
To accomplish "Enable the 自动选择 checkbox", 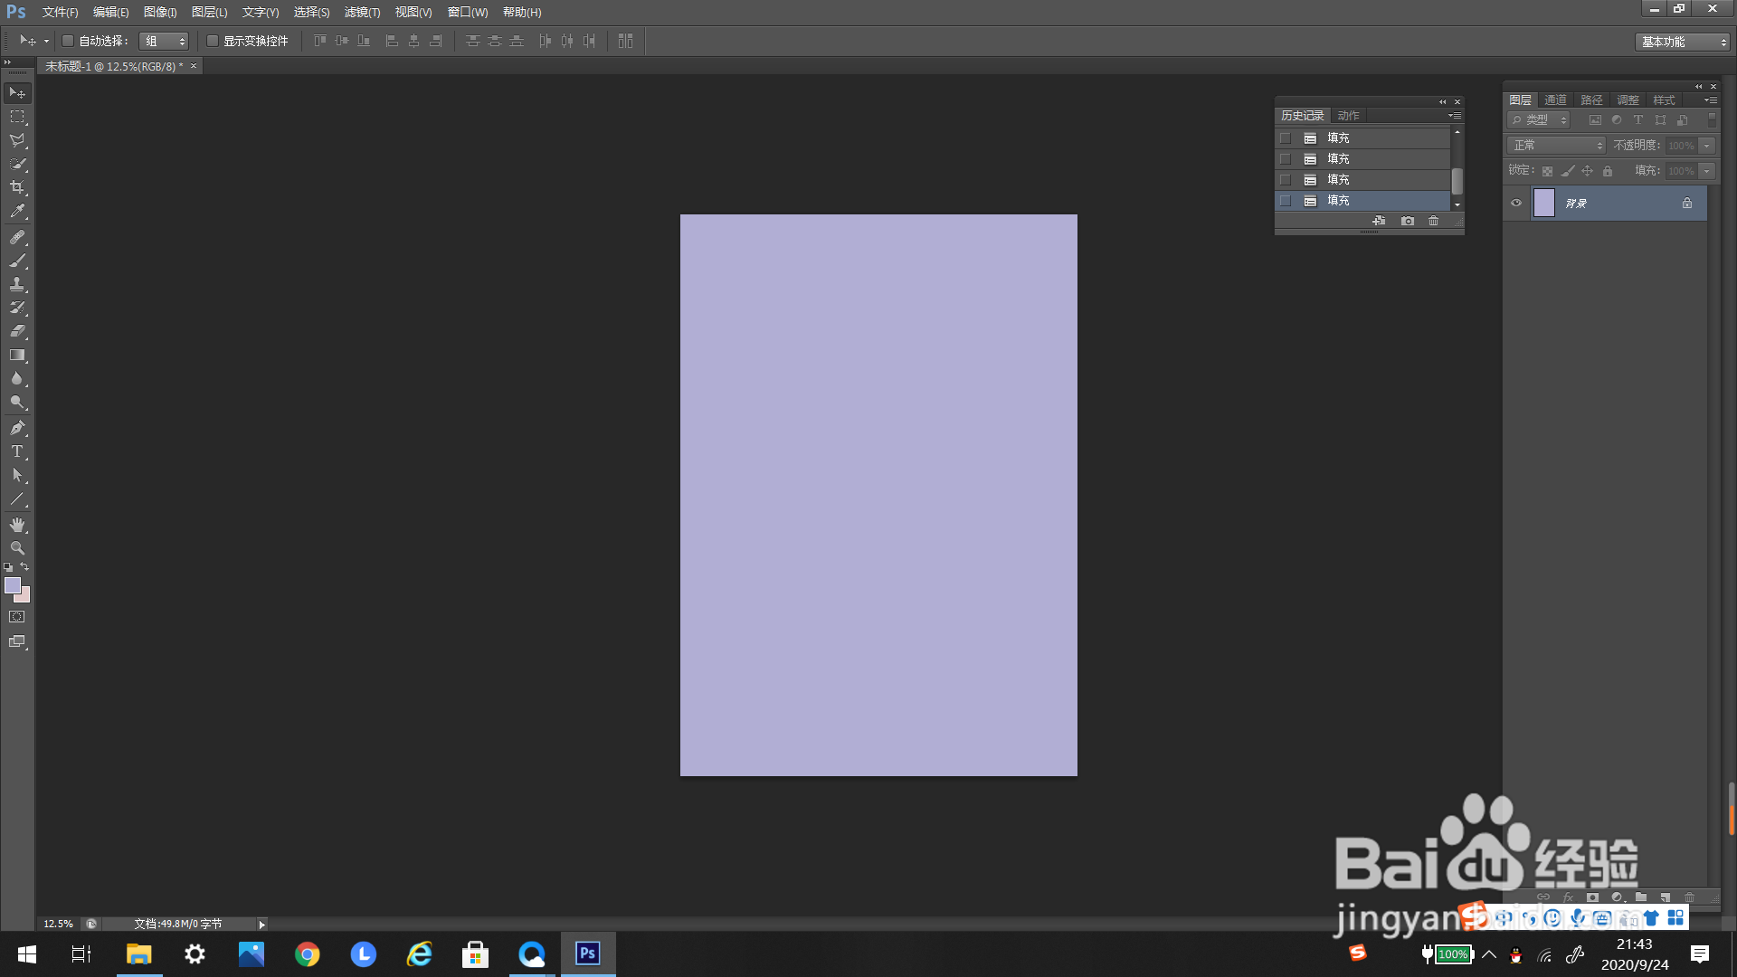I will coord(68,41).
